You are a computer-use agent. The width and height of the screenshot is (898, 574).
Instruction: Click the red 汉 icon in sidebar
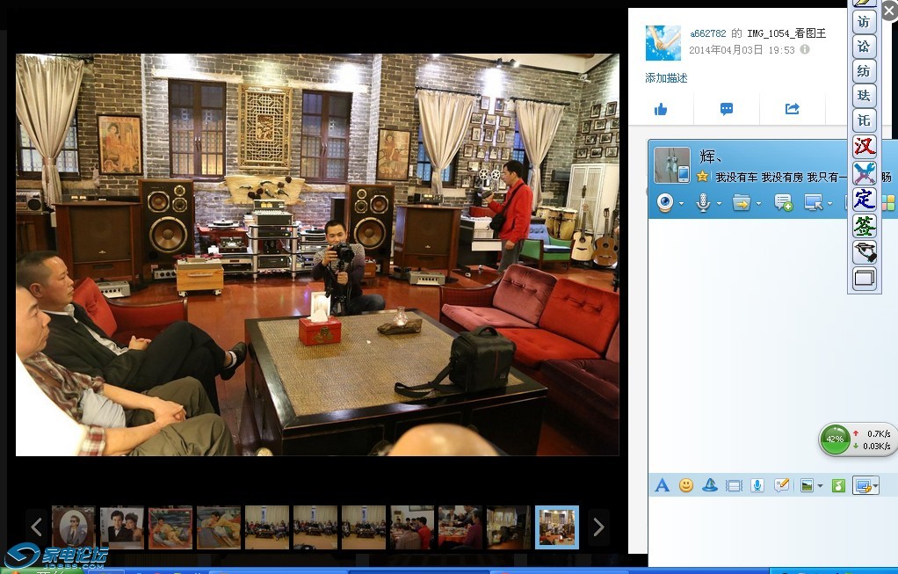click(865, 146)
